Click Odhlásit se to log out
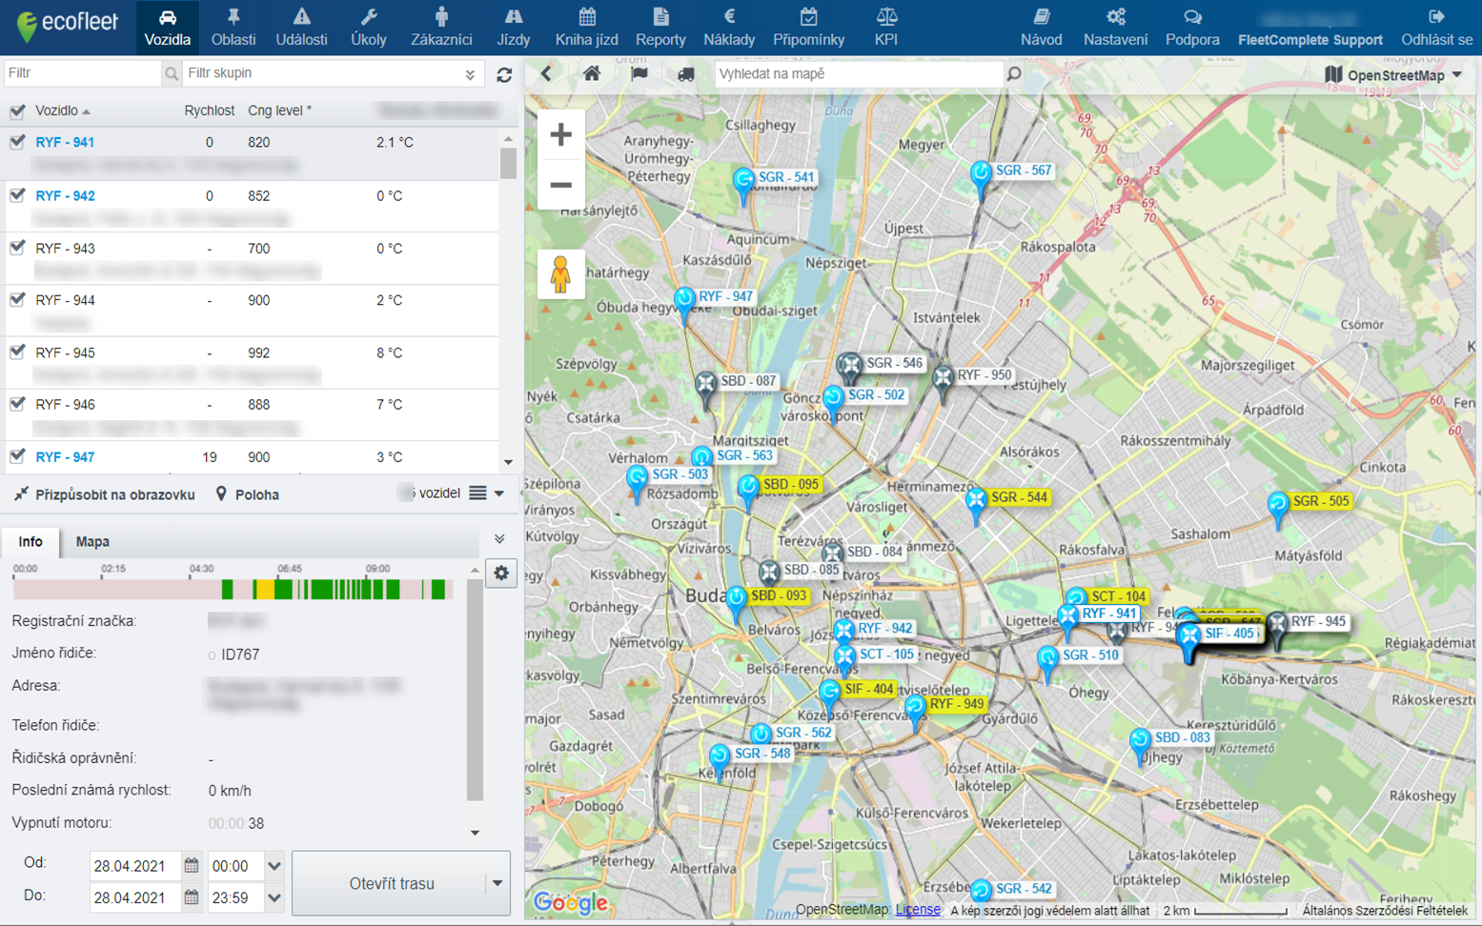The height and width of the screenshot is (926, 1482). tap(1436, 27)
